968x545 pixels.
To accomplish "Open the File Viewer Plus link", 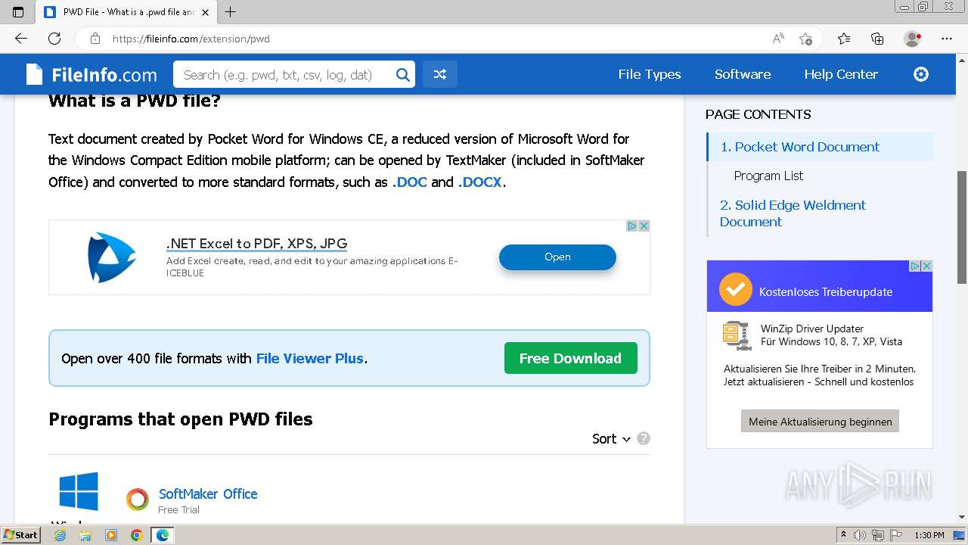I will 310,359.
